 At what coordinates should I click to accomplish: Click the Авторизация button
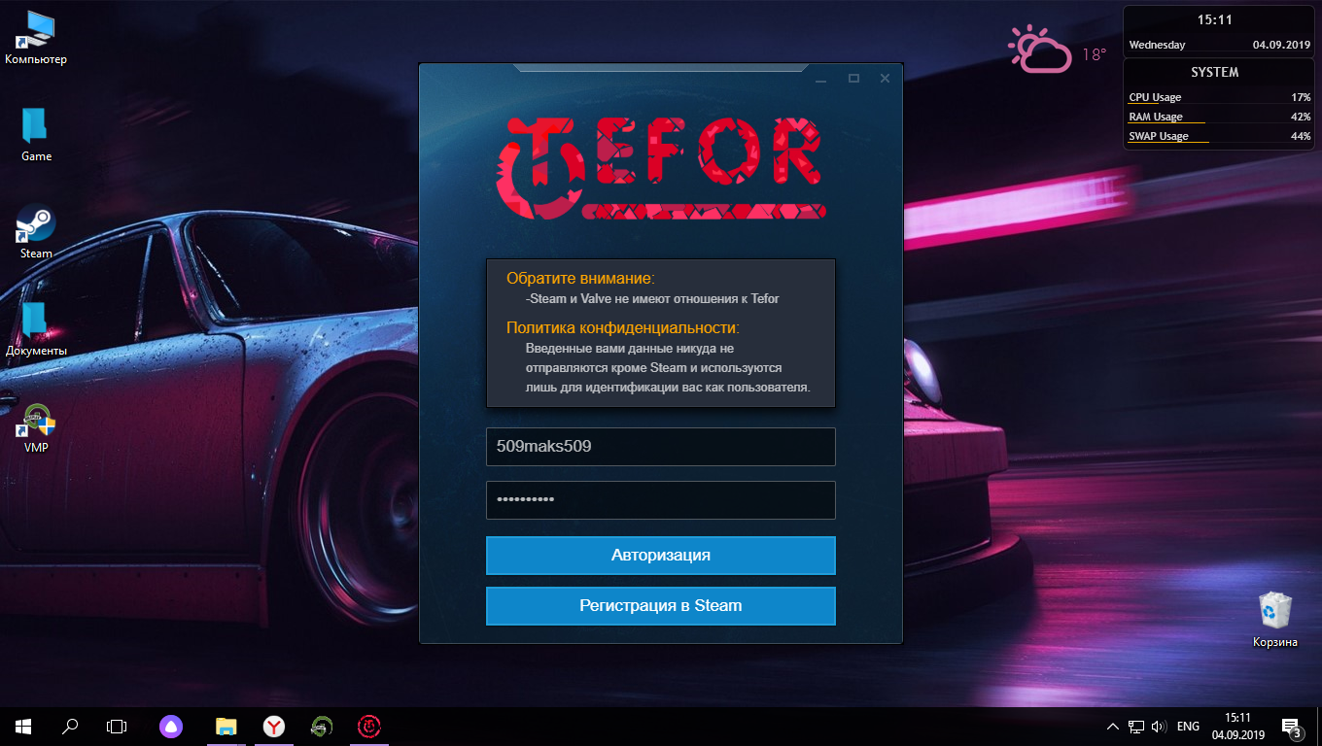(x=660, y=556)
